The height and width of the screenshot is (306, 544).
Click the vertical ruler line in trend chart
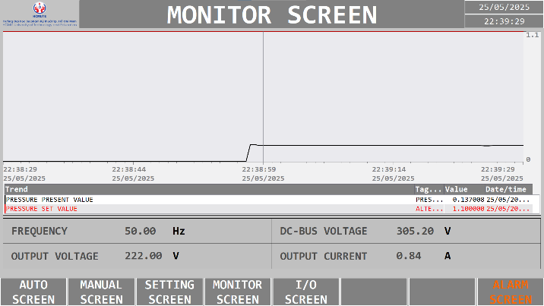(x=263, y=97)
